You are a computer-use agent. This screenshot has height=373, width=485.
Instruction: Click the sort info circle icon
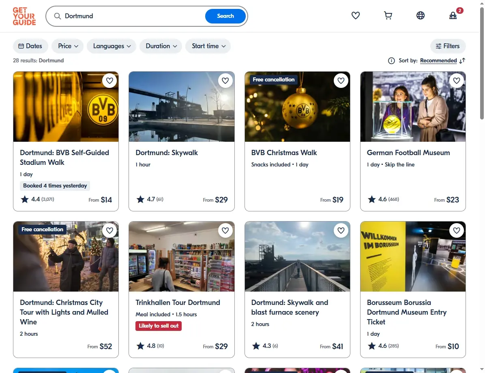[391, 61]
